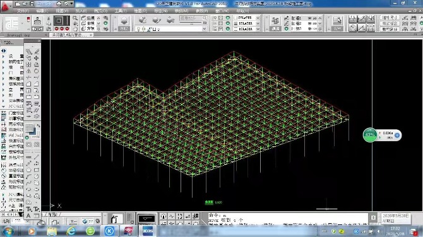Click the single-line Text tool icon
The image size is (423, 237).
coord(28,209)
